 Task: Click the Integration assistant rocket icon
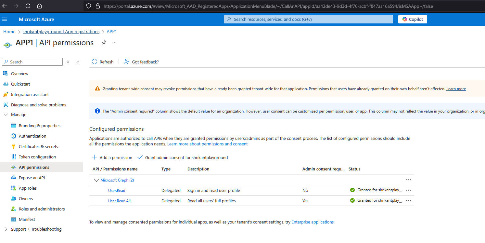[5, 94]
